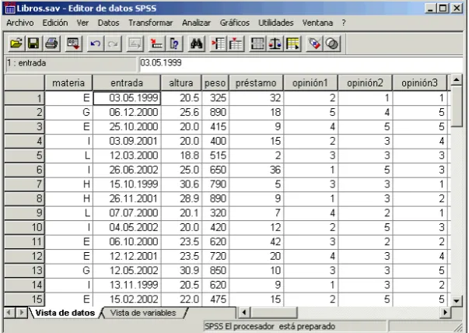Click horizontal scrollbar left arrow next to tabs
Viewport: 469px width, 333px height.
244,313
